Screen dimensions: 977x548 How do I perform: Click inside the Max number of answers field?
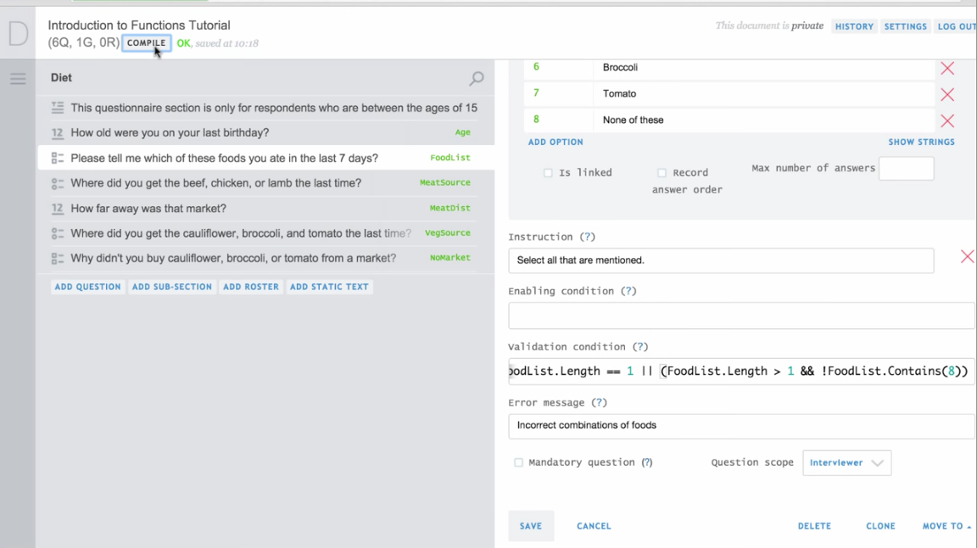pyautogui.click(x=907, y=168)
